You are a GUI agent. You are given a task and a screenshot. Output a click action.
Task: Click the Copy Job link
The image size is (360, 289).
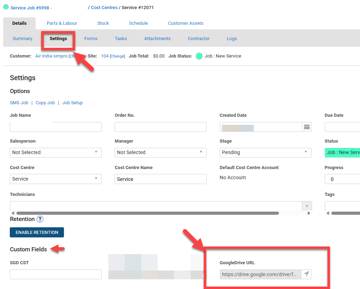(x=45, y=103)
